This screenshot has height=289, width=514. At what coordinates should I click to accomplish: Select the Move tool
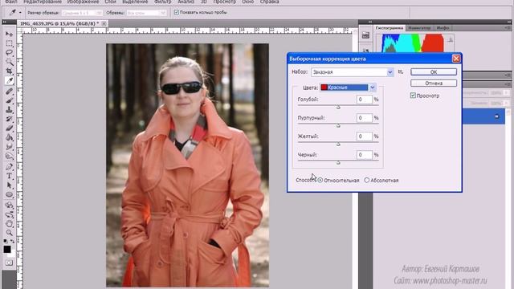click(x=9, y=34)
